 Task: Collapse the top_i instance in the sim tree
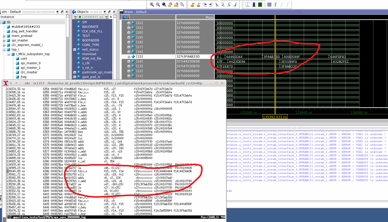(x=3, y=49)
